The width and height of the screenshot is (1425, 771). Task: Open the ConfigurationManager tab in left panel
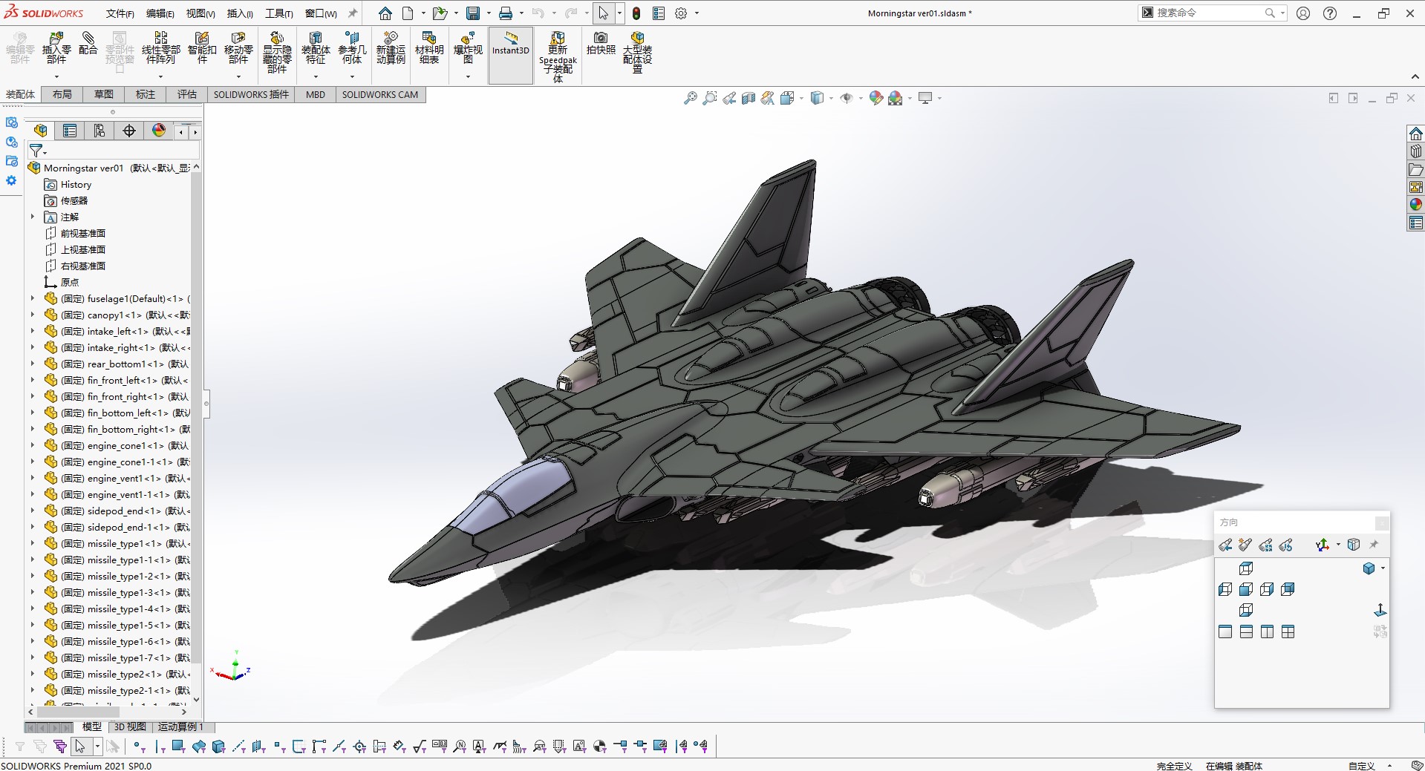pos(99,131)
